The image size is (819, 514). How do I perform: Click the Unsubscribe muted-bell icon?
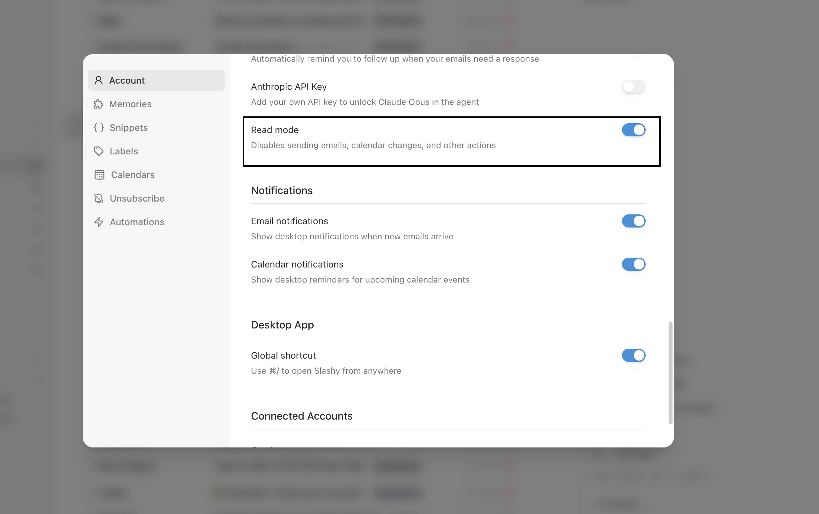click(x=99, y=198)
